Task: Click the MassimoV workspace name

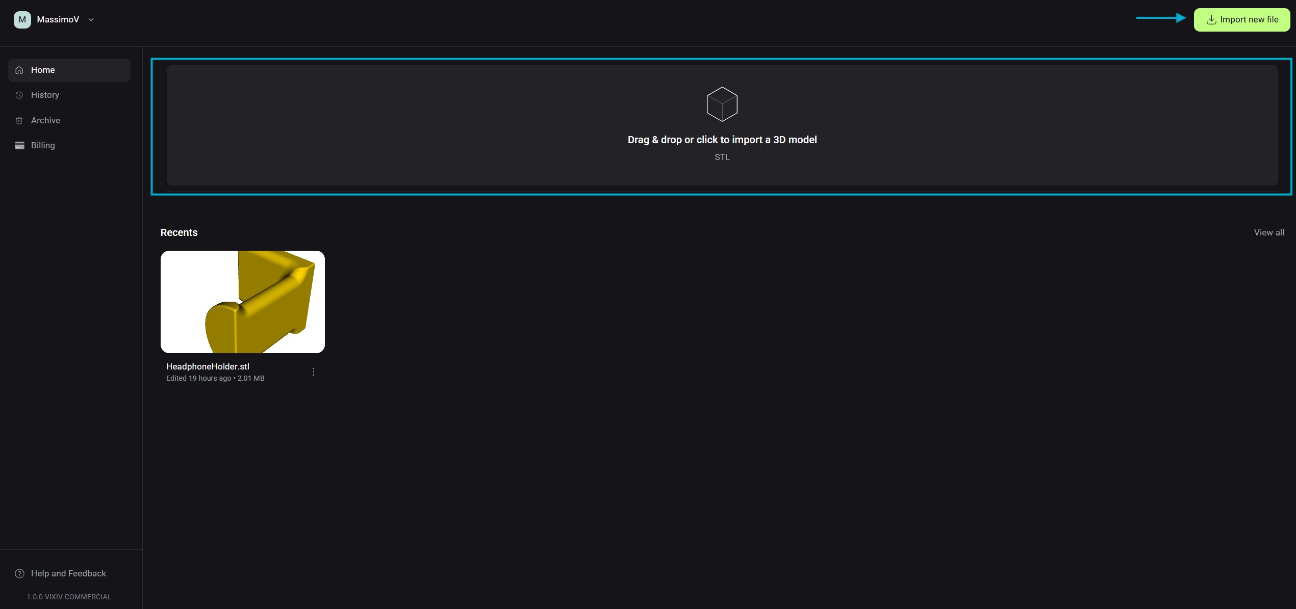Action: coord(58,20)
